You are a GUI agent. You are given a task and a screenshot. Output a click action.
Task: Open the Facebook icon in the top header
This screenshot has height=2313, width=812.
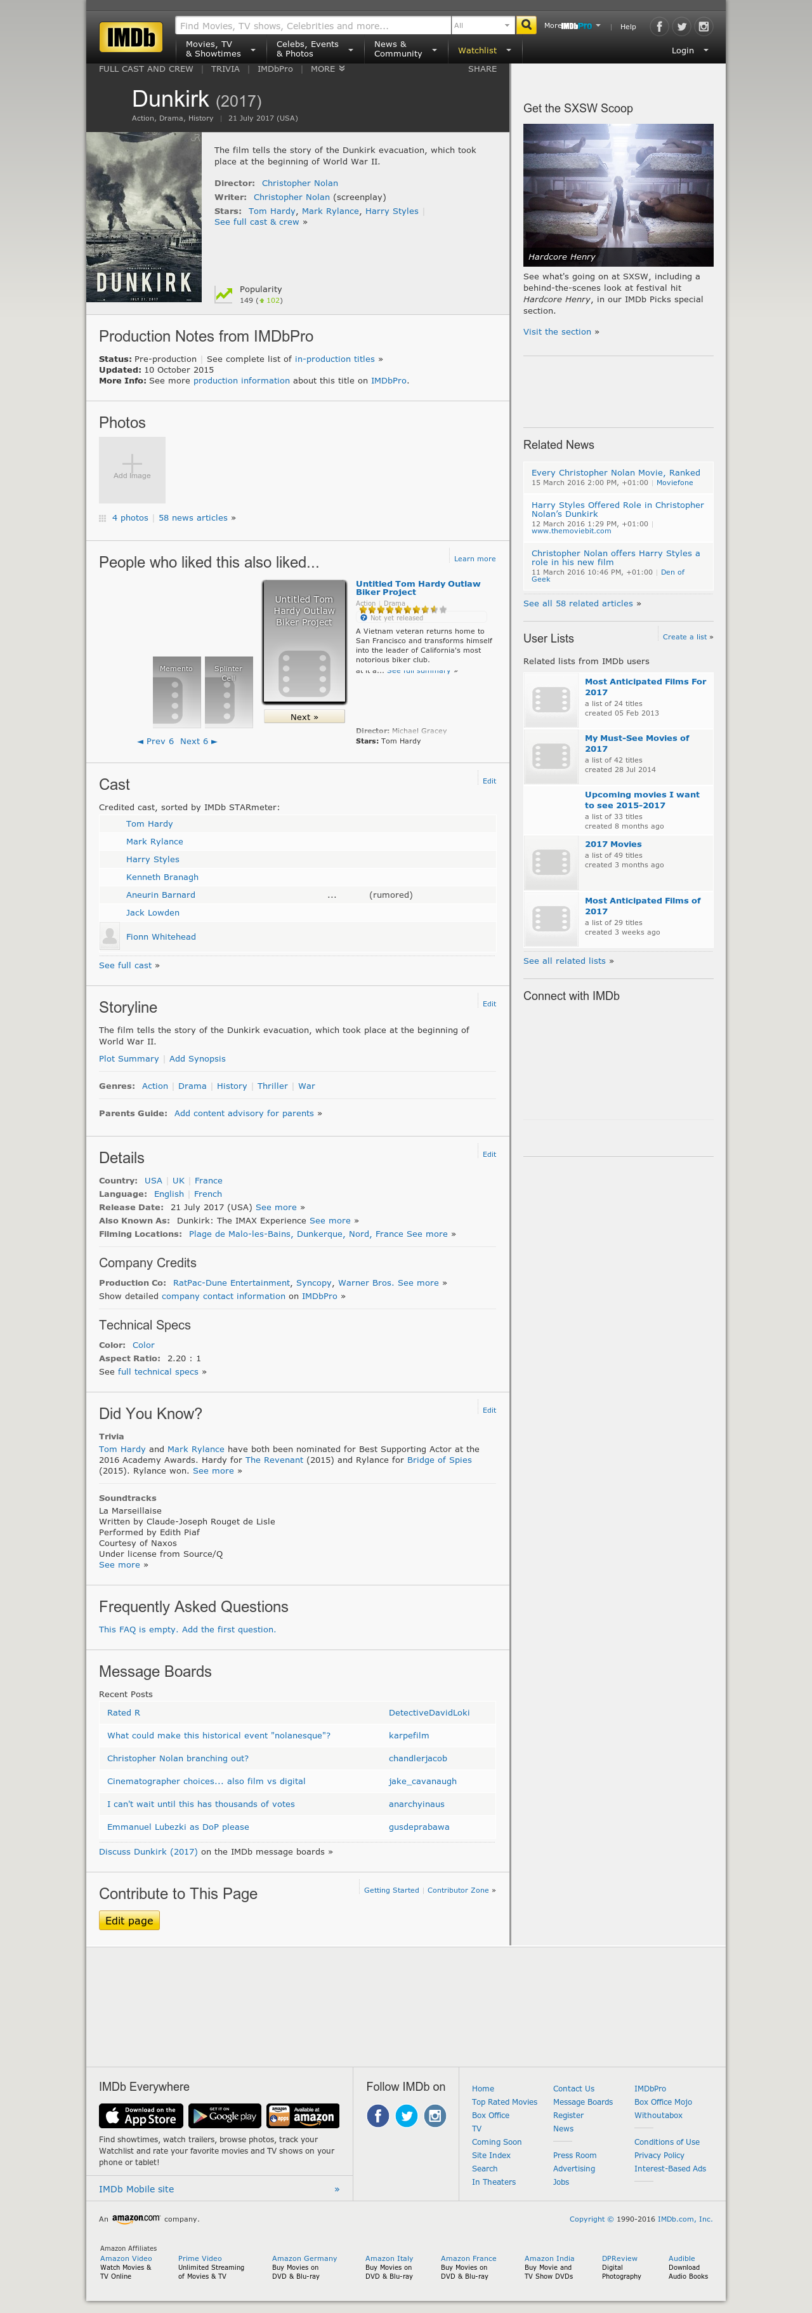(660, 26)
